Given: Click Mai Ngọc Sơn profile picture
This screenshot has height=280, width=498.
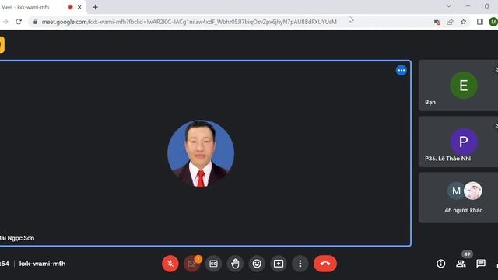Looking at the screenshot, I should [201, 153].
